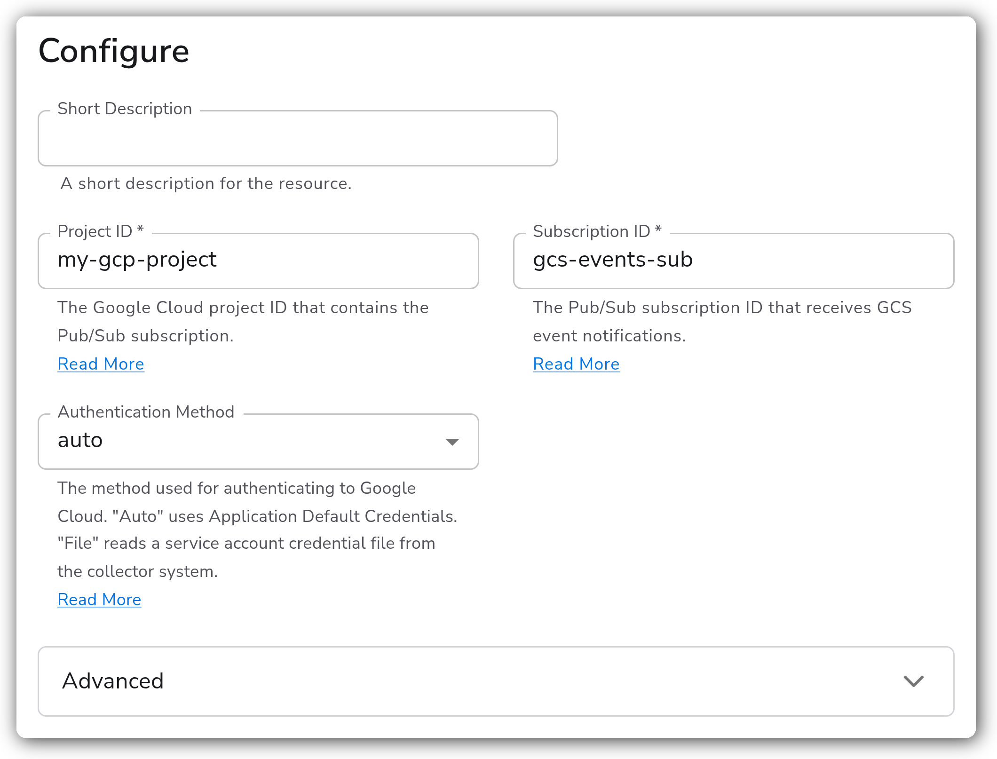The image size is (997, 759).
Task: Open Read More link under Project ID
Action: (x=101, y=364)
